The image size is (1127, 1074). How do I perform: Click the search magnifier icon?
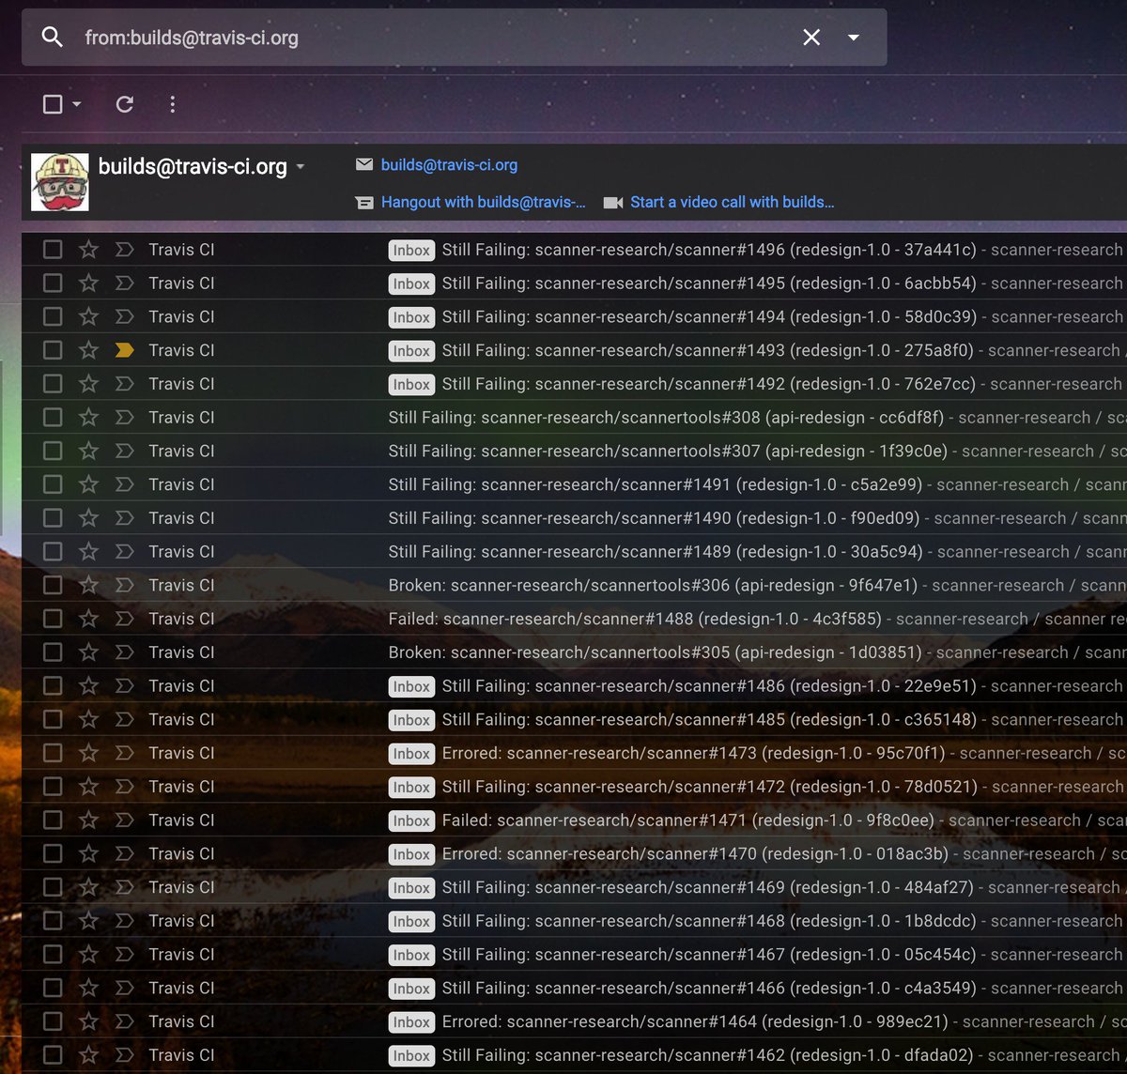coord(53,38)
